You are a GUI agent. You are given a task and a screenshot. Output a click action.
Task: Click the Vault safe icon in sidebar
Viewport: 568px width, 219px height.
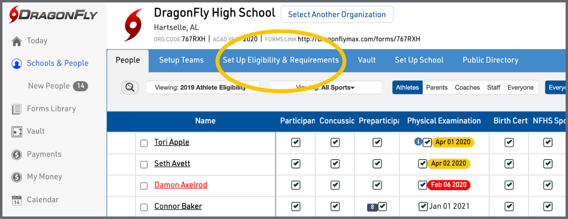point(17,131)
